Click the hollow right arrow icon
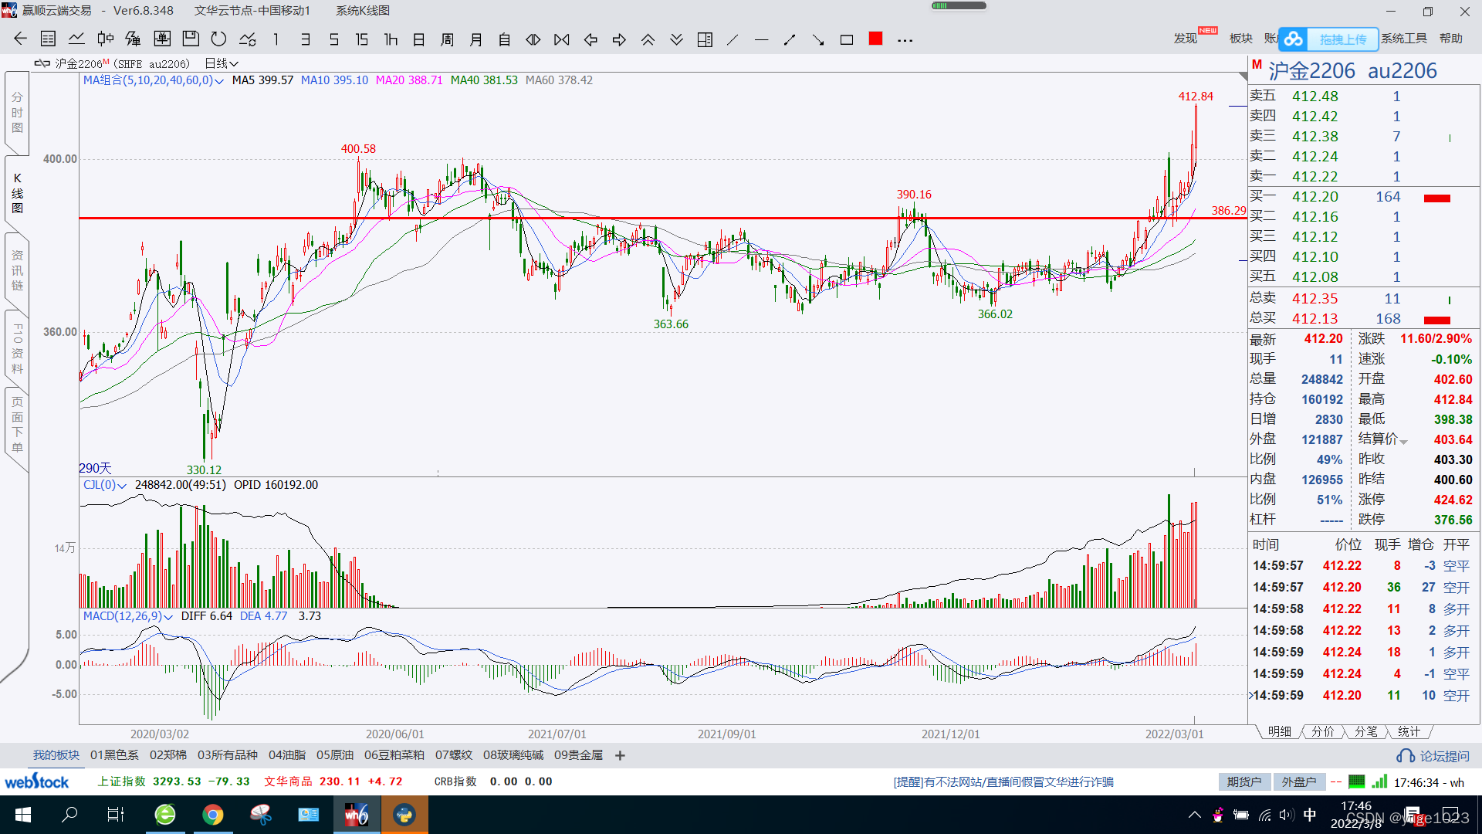This screenshot has width=1482, height=834. click(x=619, y=39)
